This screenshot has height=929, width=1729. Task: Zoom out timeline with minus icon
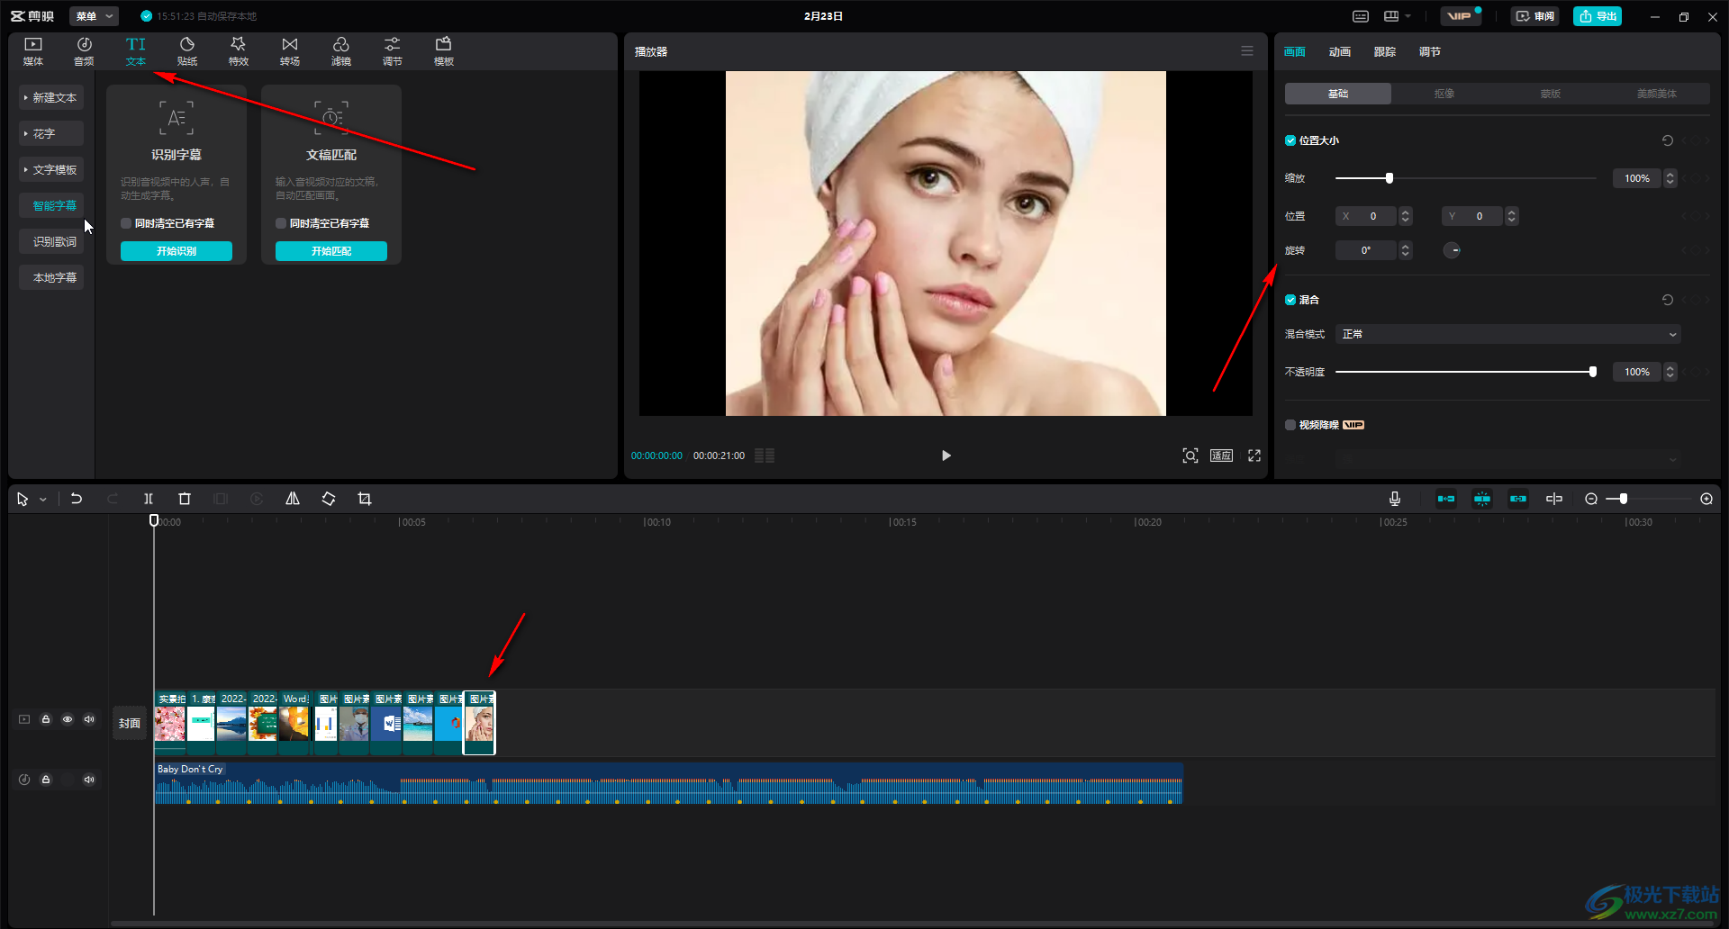[x=1591, y=499]
